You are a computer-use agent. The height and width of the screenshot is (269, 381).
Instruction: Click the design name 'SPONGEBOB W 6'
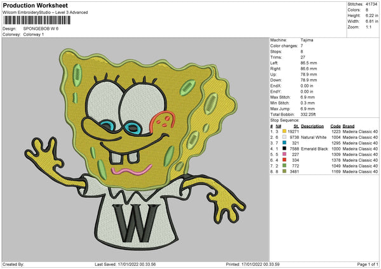[x=41, y=29]
